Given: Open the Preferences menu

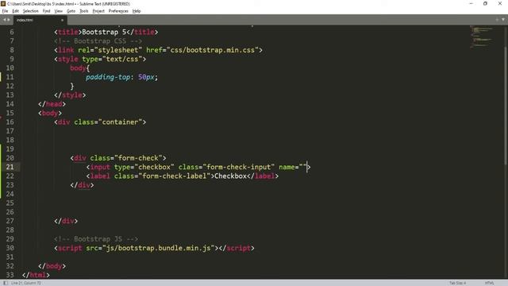Looking at the screenshot, I should pos(118,11).
